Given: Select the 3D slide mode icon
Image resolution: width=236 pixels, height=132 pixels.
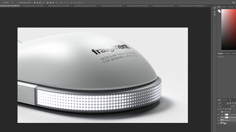Looking at the screenshot, I should tap(79, 3).
